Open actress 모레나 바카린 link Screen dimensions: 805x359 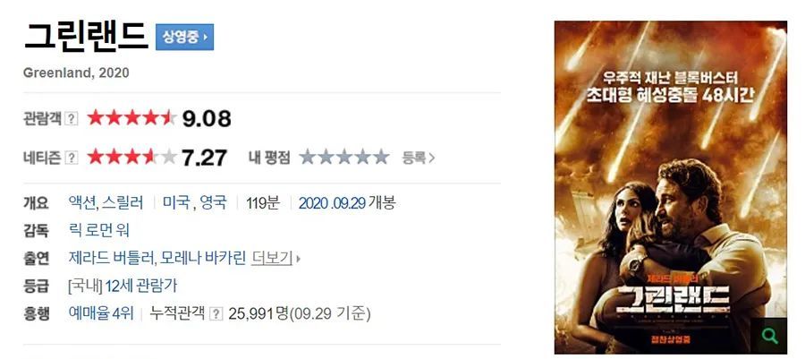click(203, 258)
